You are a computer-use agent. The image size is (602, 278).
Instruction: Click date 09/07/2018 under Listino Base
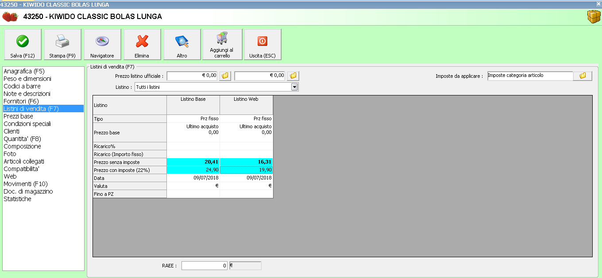pos(193,178)
